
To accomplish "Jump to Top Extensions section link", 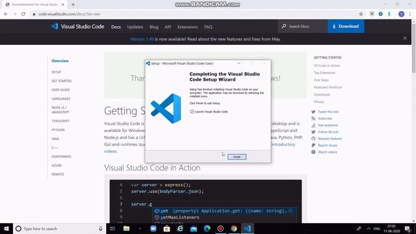I will pos(324,73).
